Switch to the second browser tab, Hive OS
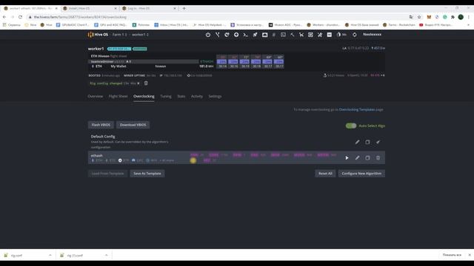Viewport: 474px width, 266px height. 89,8
